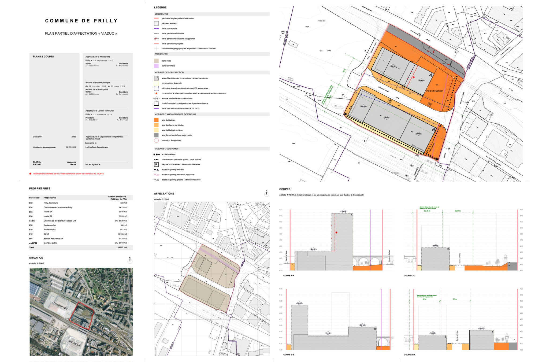
Task: Click the SUVA owner row
Action: coord(78,234)
